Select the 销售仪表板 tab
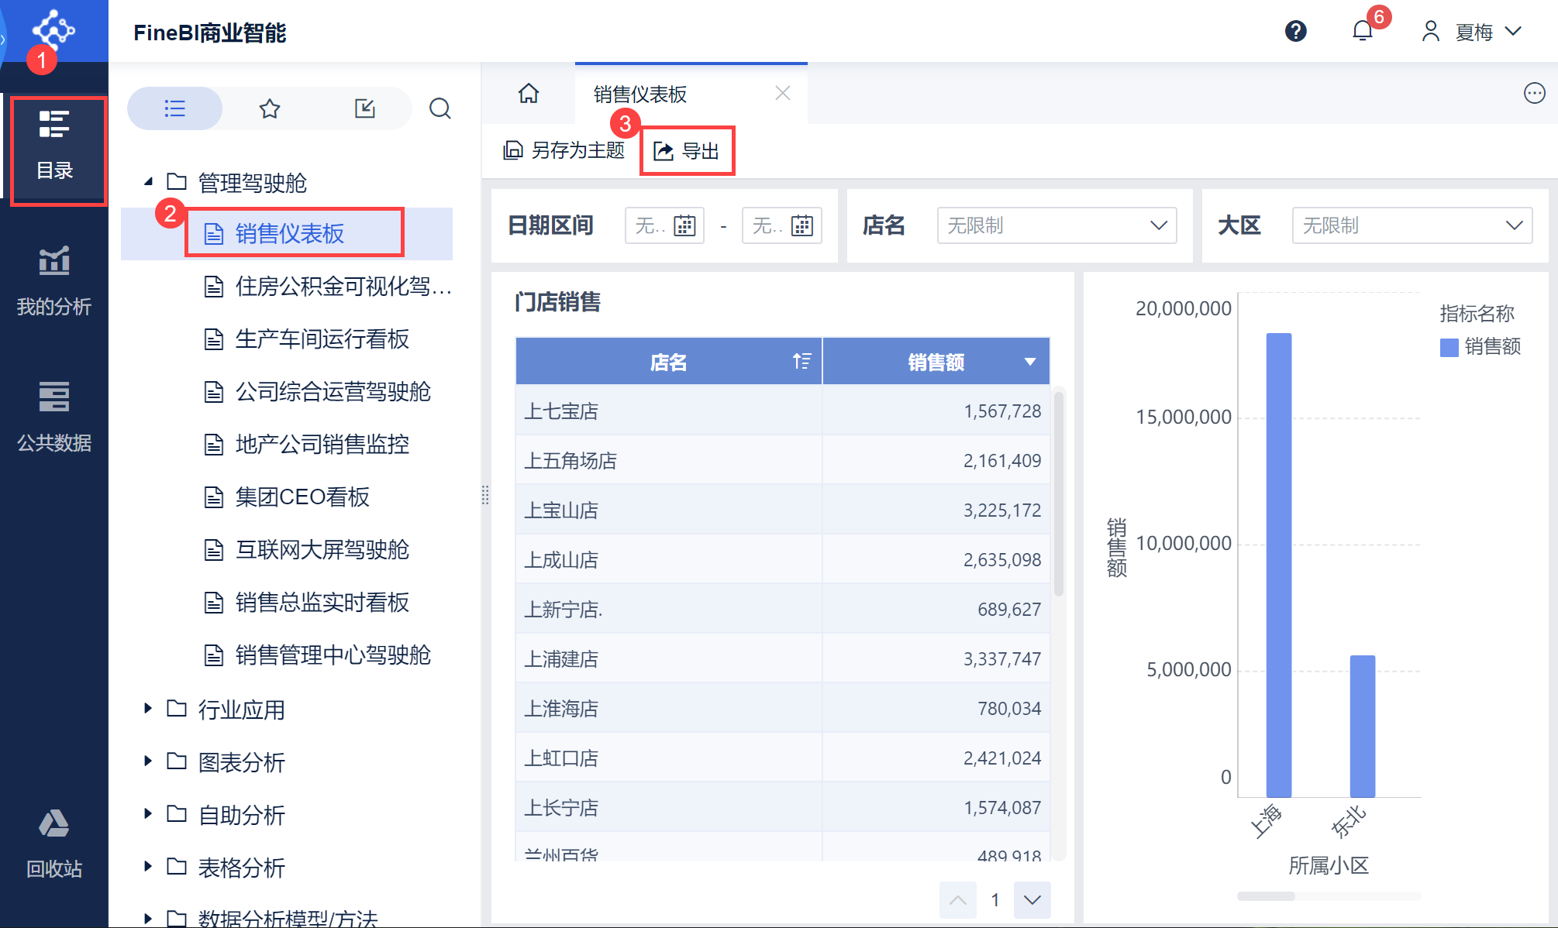 640,95
